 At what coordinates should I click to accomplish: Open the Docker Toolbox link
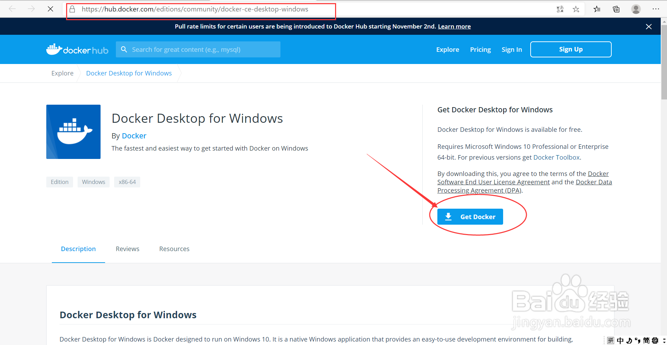point(556,157)
